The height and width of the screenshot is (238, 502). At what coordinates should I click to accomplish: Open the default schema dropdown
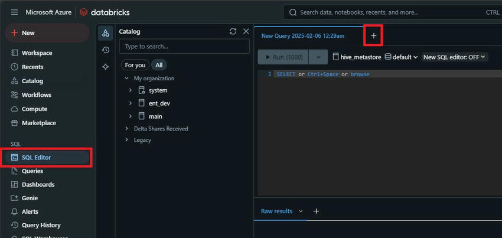(401, 57)
